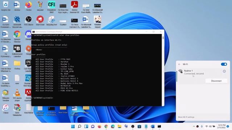Viewport: 232px width, 130px height.
Task: Open Task View on the taskbar
Action: [x=86, y=126]
